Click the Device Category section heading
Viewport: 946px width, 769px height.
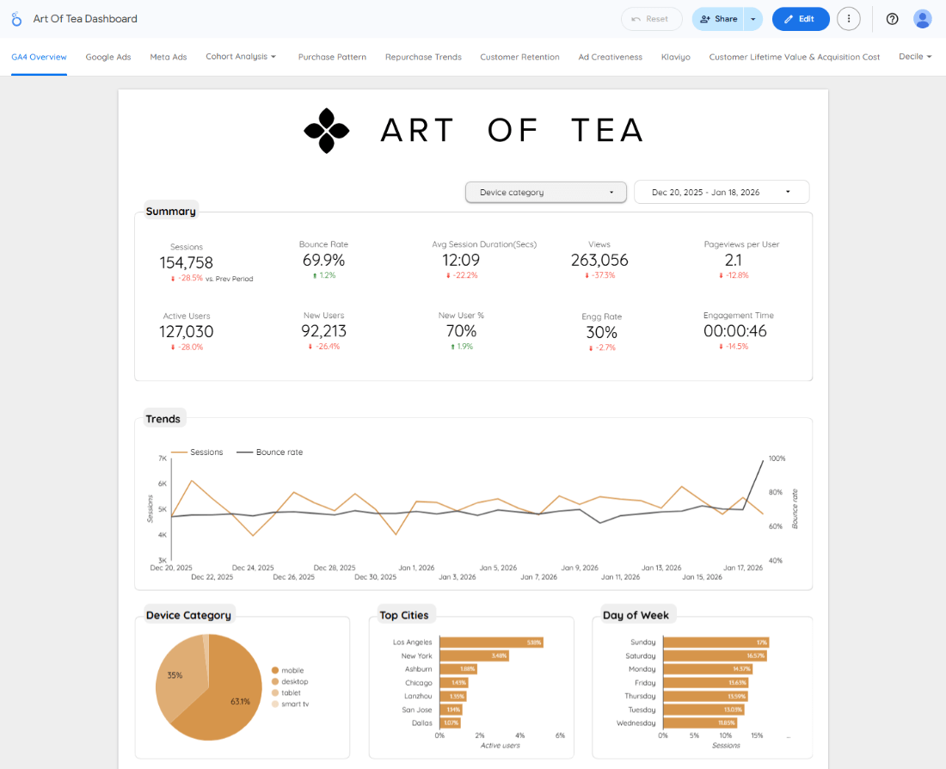188,615
